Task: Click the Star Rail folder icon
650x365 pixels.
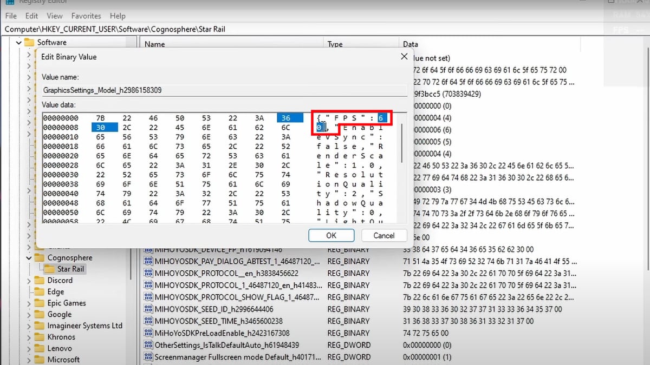Action: click(x=49, y=269)
